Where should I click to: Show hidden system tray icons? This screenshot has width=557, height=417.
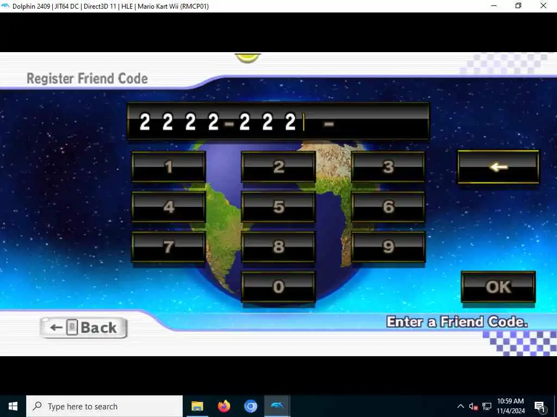pos(460,406)
